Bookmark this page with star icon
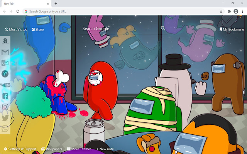The image size is (247, 154). [221, 11]
